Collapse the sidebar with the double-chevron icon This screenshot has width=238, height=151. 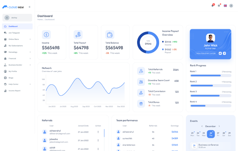coord(29,7)
